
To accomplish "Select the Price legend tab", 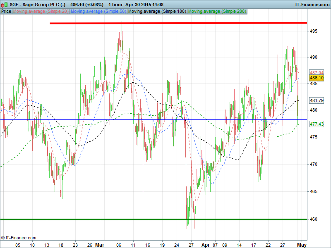I will tap(6, 11).
